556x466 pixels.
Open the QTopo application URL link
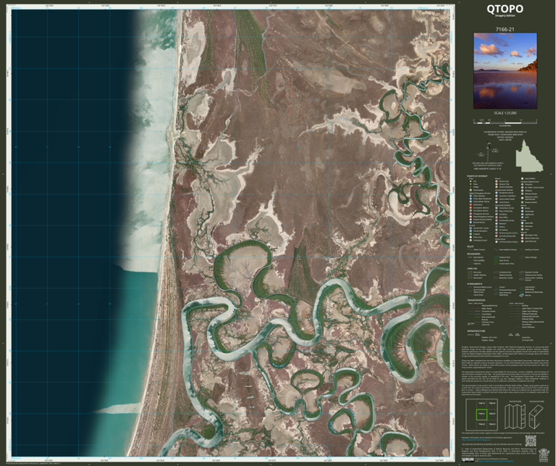[476, 440]
